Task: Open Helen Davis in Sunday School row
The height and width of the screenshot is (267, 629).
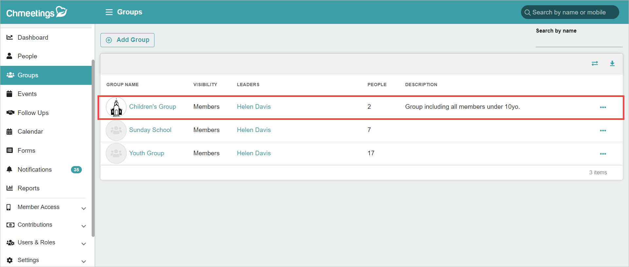Action: point(254,130)
